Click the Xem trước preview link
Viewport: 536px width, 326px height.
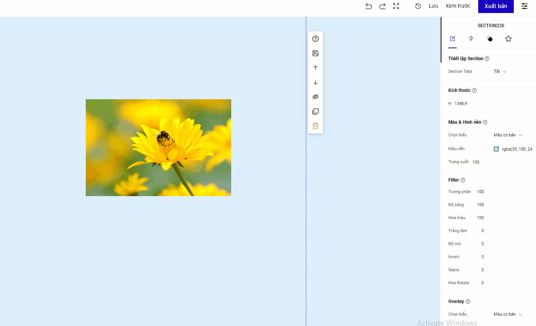point(458,6)
